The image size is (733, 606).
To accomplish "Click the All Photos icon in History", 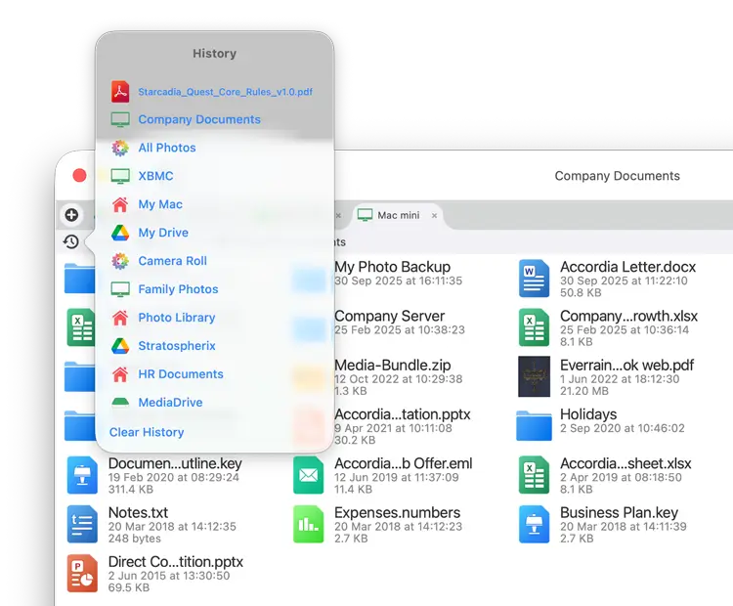I will (120, 148).
